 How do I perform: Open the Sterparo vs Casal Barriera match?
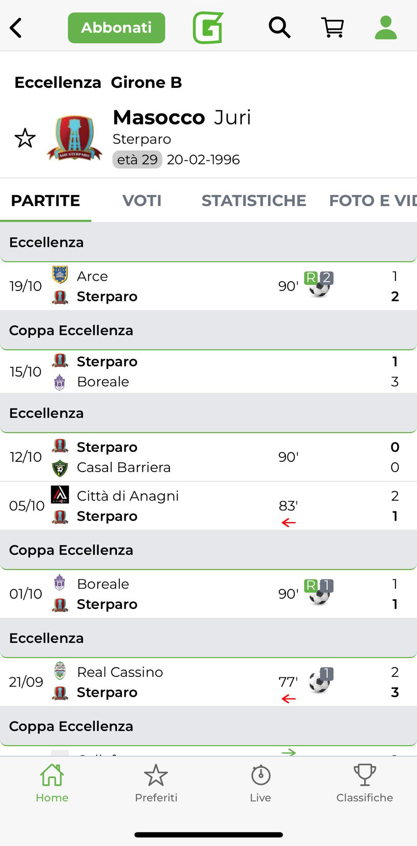[x=177, y=457]
